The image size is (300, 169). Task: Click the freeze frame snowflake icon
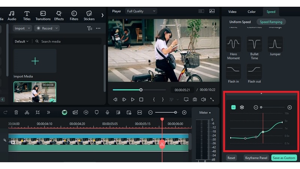pos(242,107)
